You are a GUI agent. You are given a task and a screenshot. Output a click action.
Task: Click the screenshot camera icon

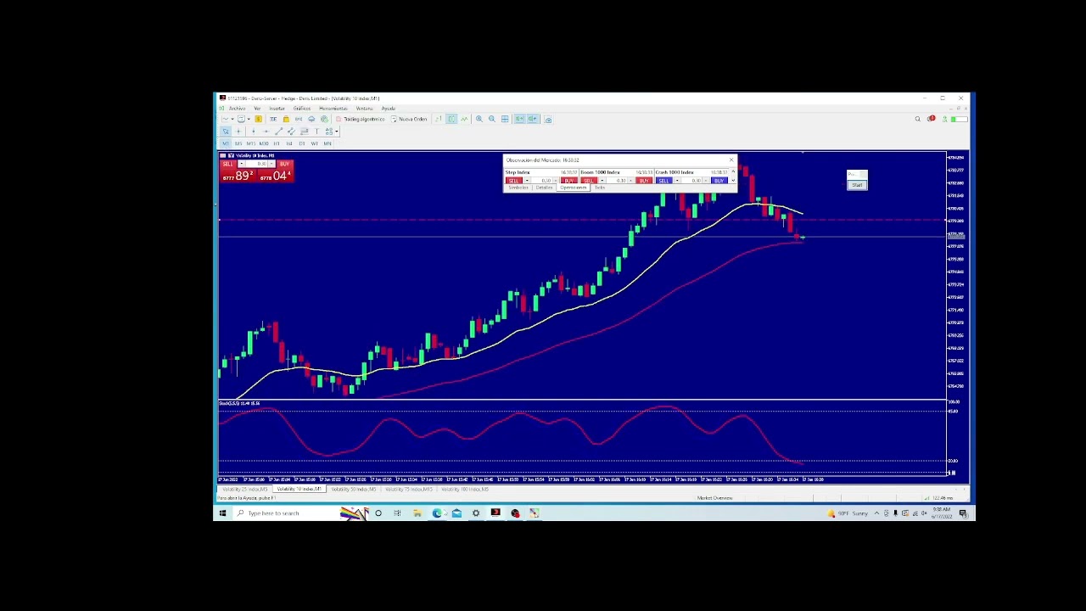point(548,120)
